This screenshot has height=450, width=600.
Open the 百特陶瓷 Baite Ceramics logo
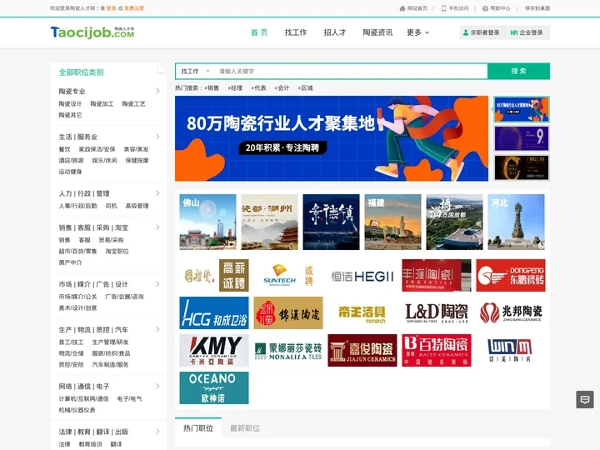(436, 350)
